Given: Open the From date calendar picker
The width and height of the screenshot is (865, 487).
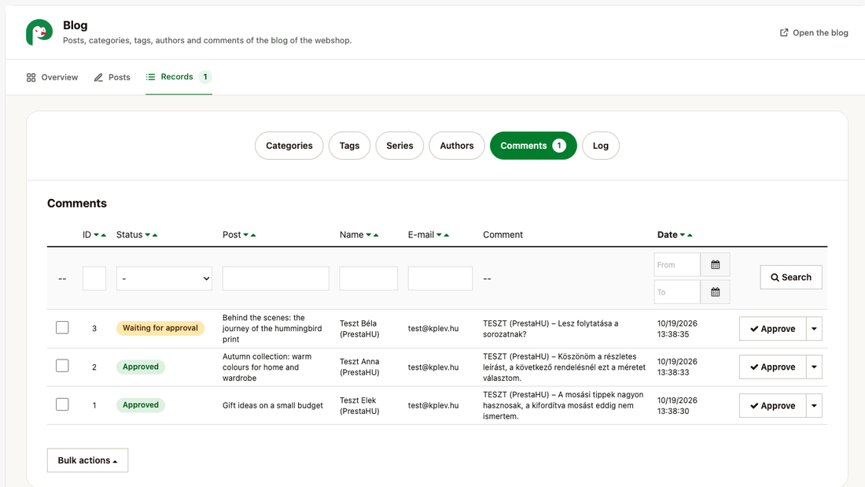Looking at the screenshot, I should pyautogui.click(x=715, y=265).
